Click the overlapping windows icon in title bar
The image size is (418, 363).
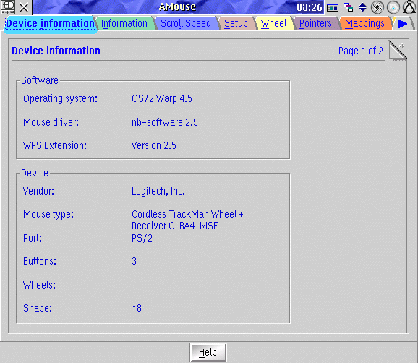pos(348,7)
